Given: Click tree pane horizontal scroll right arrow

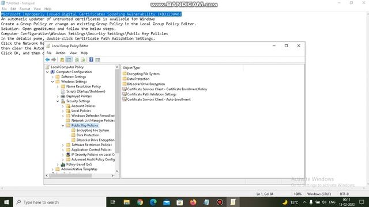Looking at the screenshot, I should coord(112,175).
